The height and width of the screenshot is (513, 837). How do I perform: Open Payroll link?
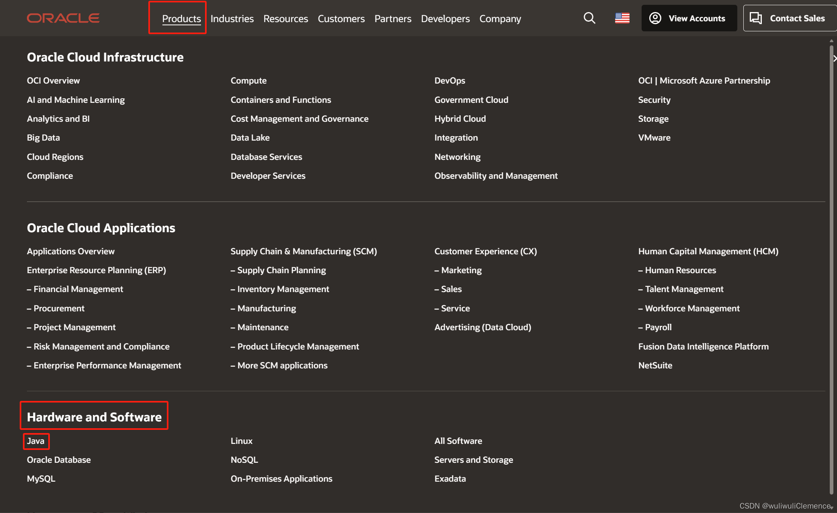tap(655, 327)
